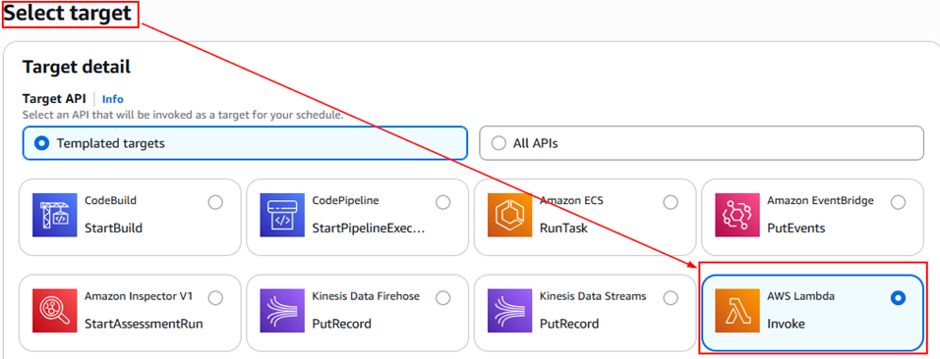Click the AWS Lambda orange icon
Viewport: 940px width, 359px height.
(x=737, y=311)
